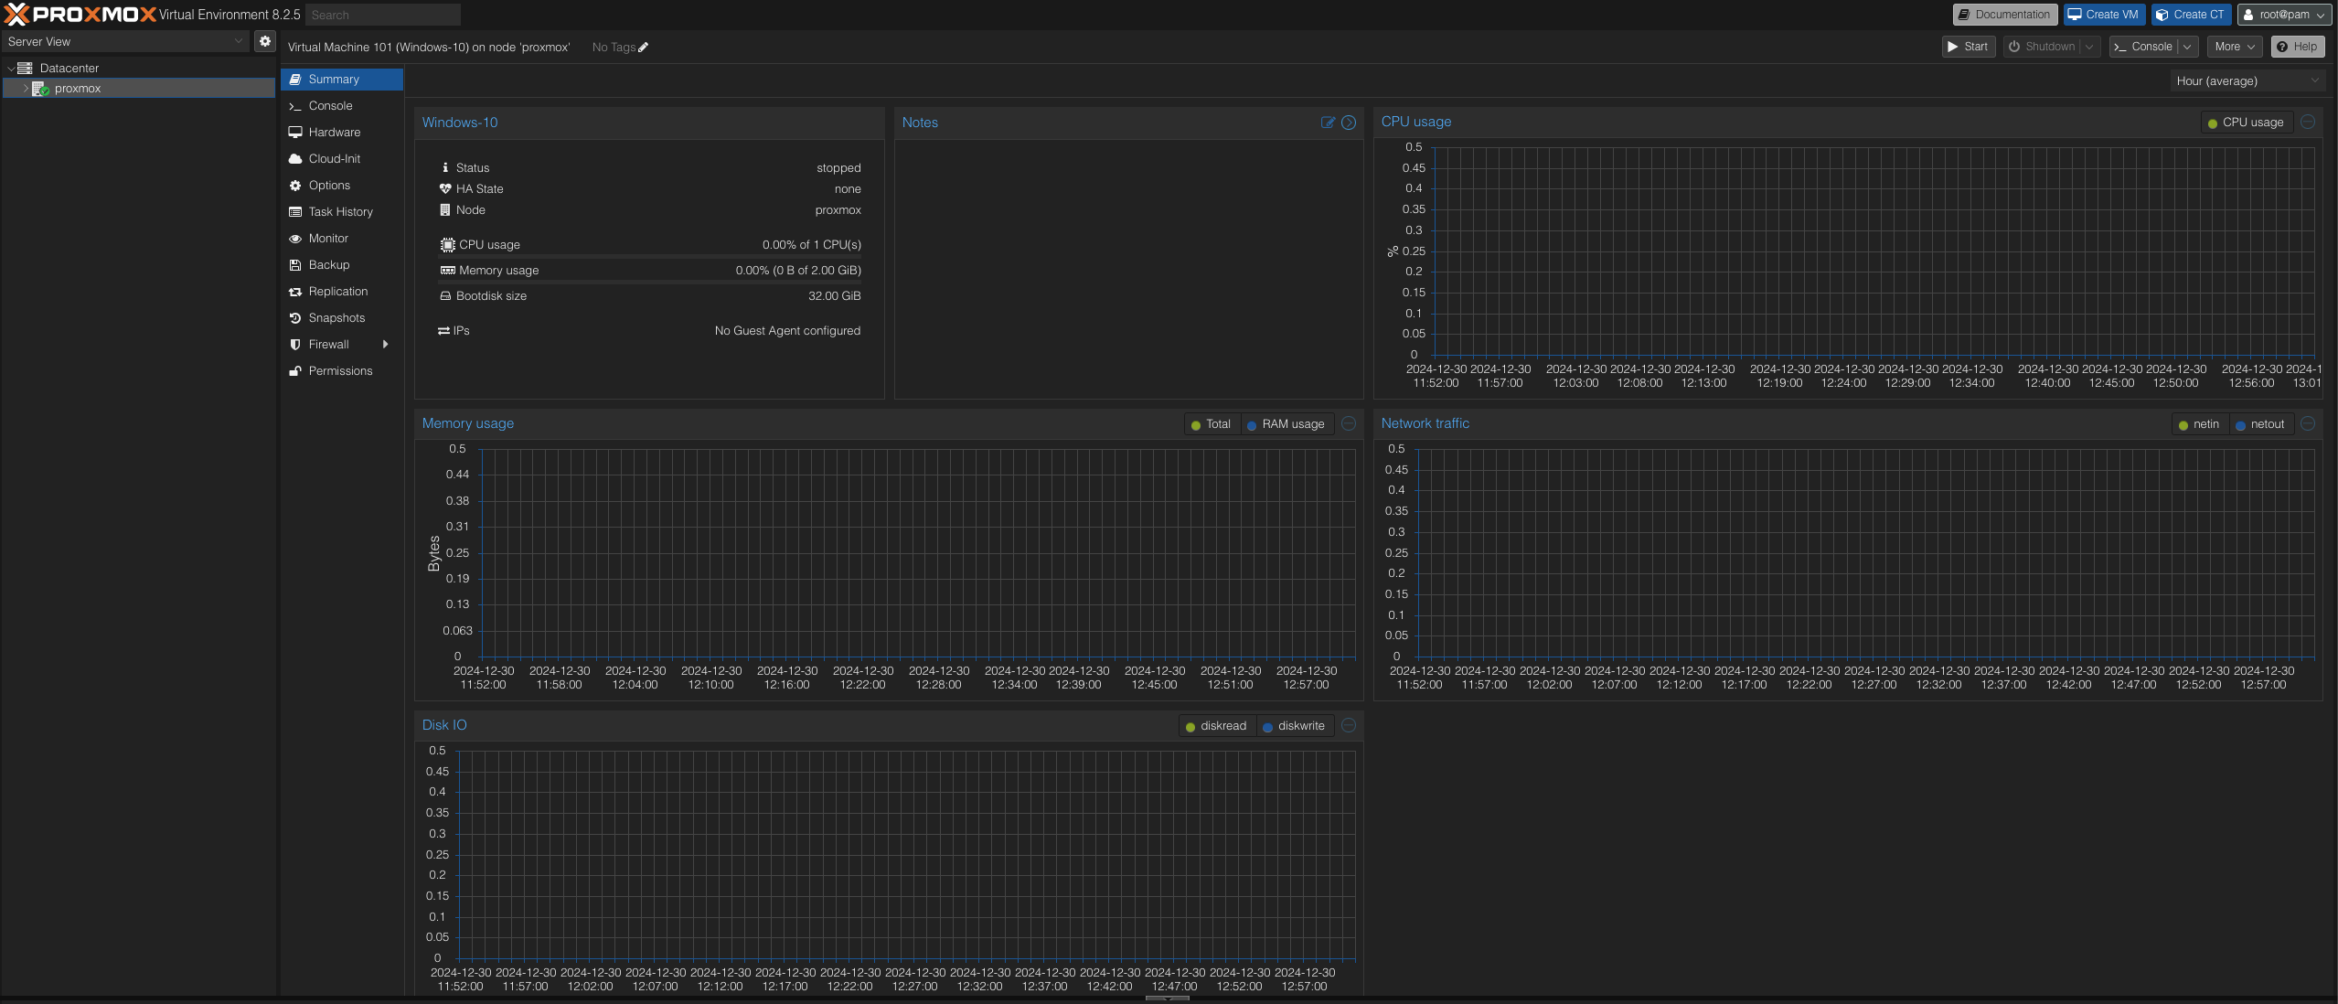Click the Notes edit icon
Screen dimensions: 2338x1004
pos(1328,123)
